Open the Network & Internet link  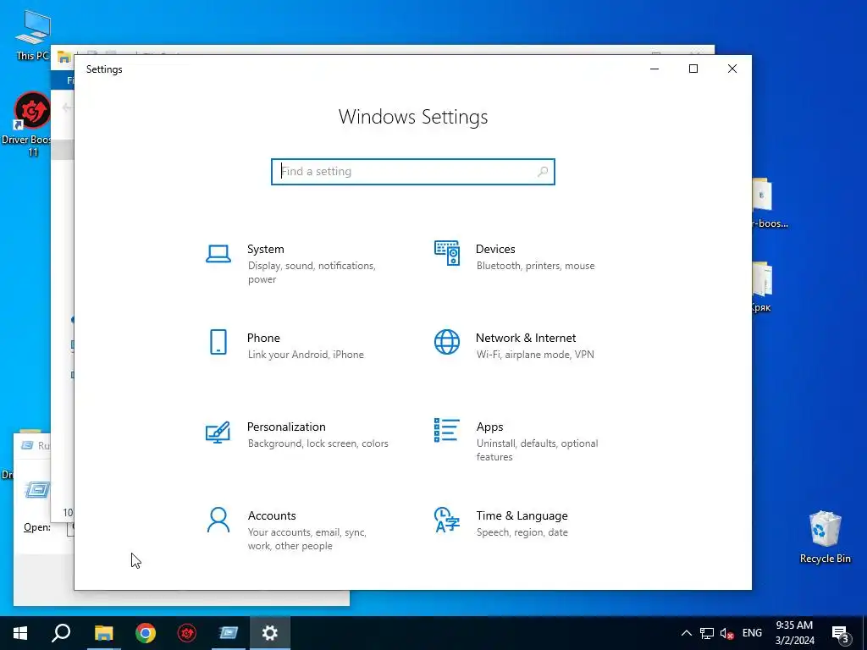pyautogui.click(x=526, y=339)
